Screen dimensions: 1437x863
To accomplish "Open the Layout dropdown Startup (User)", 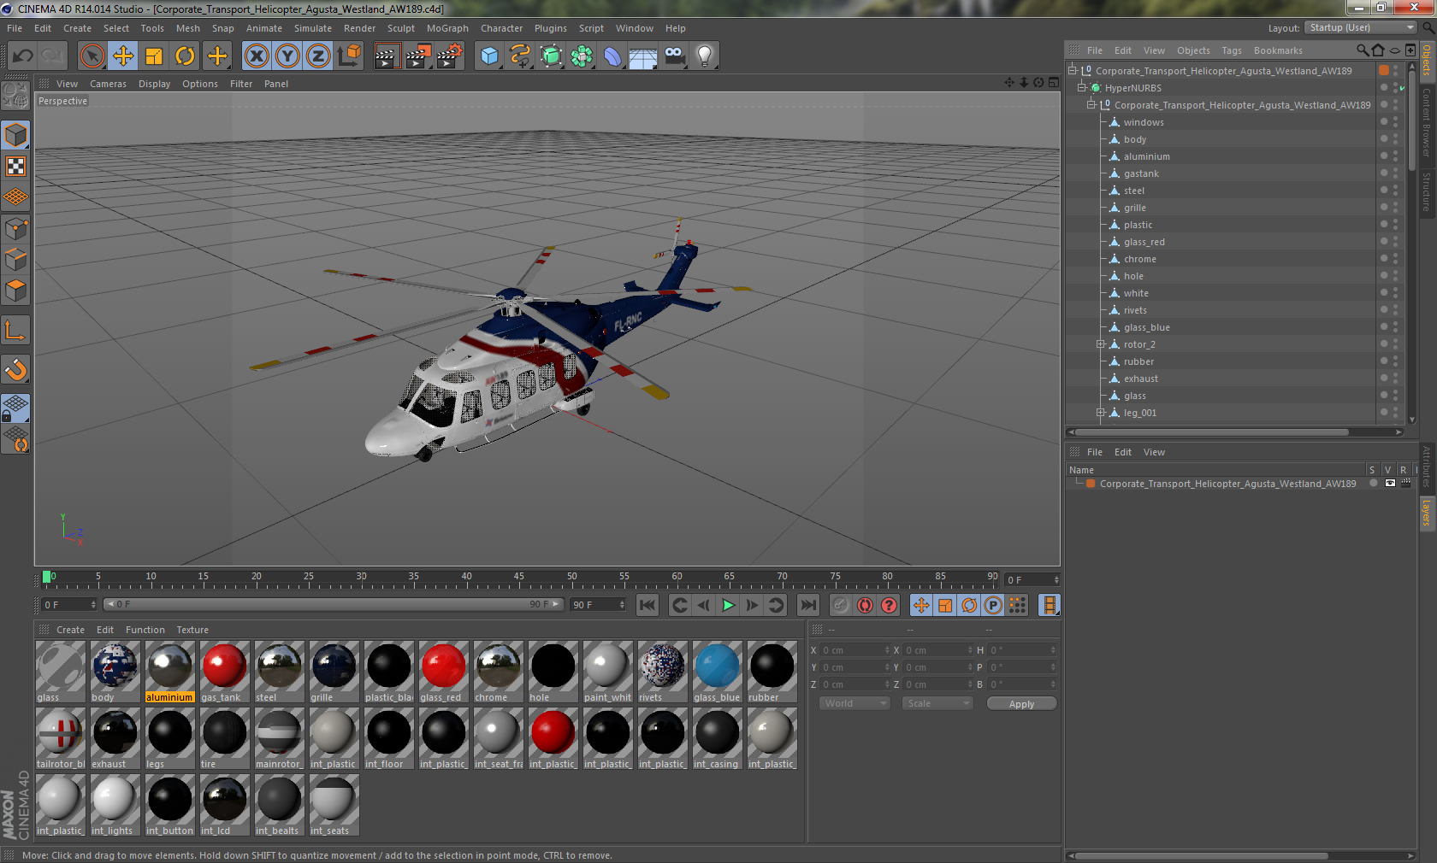I will tap(1360, 27).
